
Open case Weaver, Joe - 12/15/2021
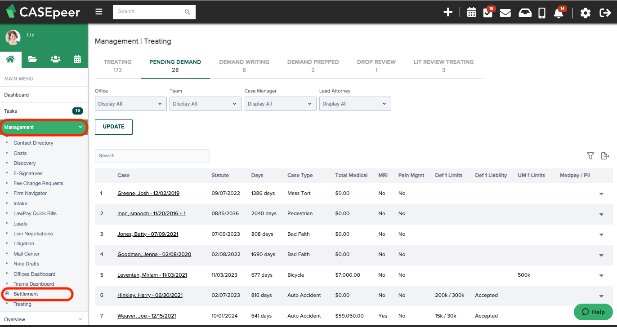pos(148,316)
